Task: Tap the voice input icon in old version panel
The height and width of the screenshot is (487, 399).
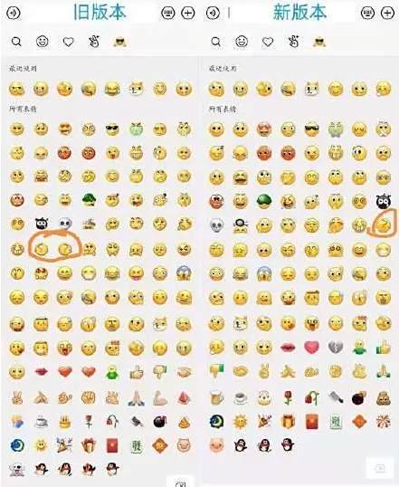Action: 14,13
